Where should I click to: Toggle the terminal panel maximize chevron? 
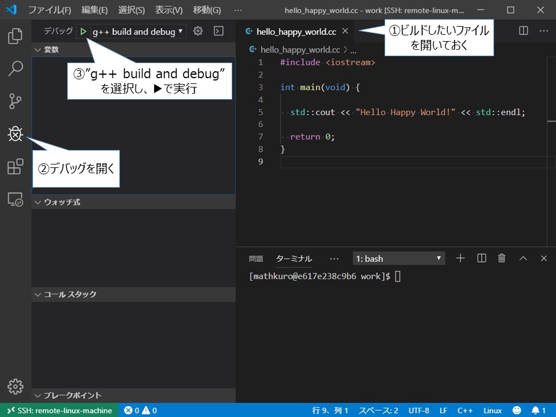tap(523, 258)
